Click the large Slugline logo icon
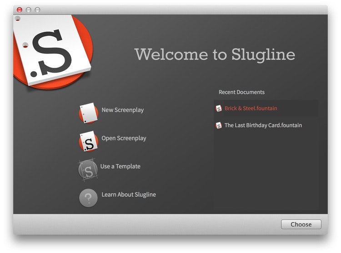The height and width of the screenshot is (253, 341). tap(53, 52)
